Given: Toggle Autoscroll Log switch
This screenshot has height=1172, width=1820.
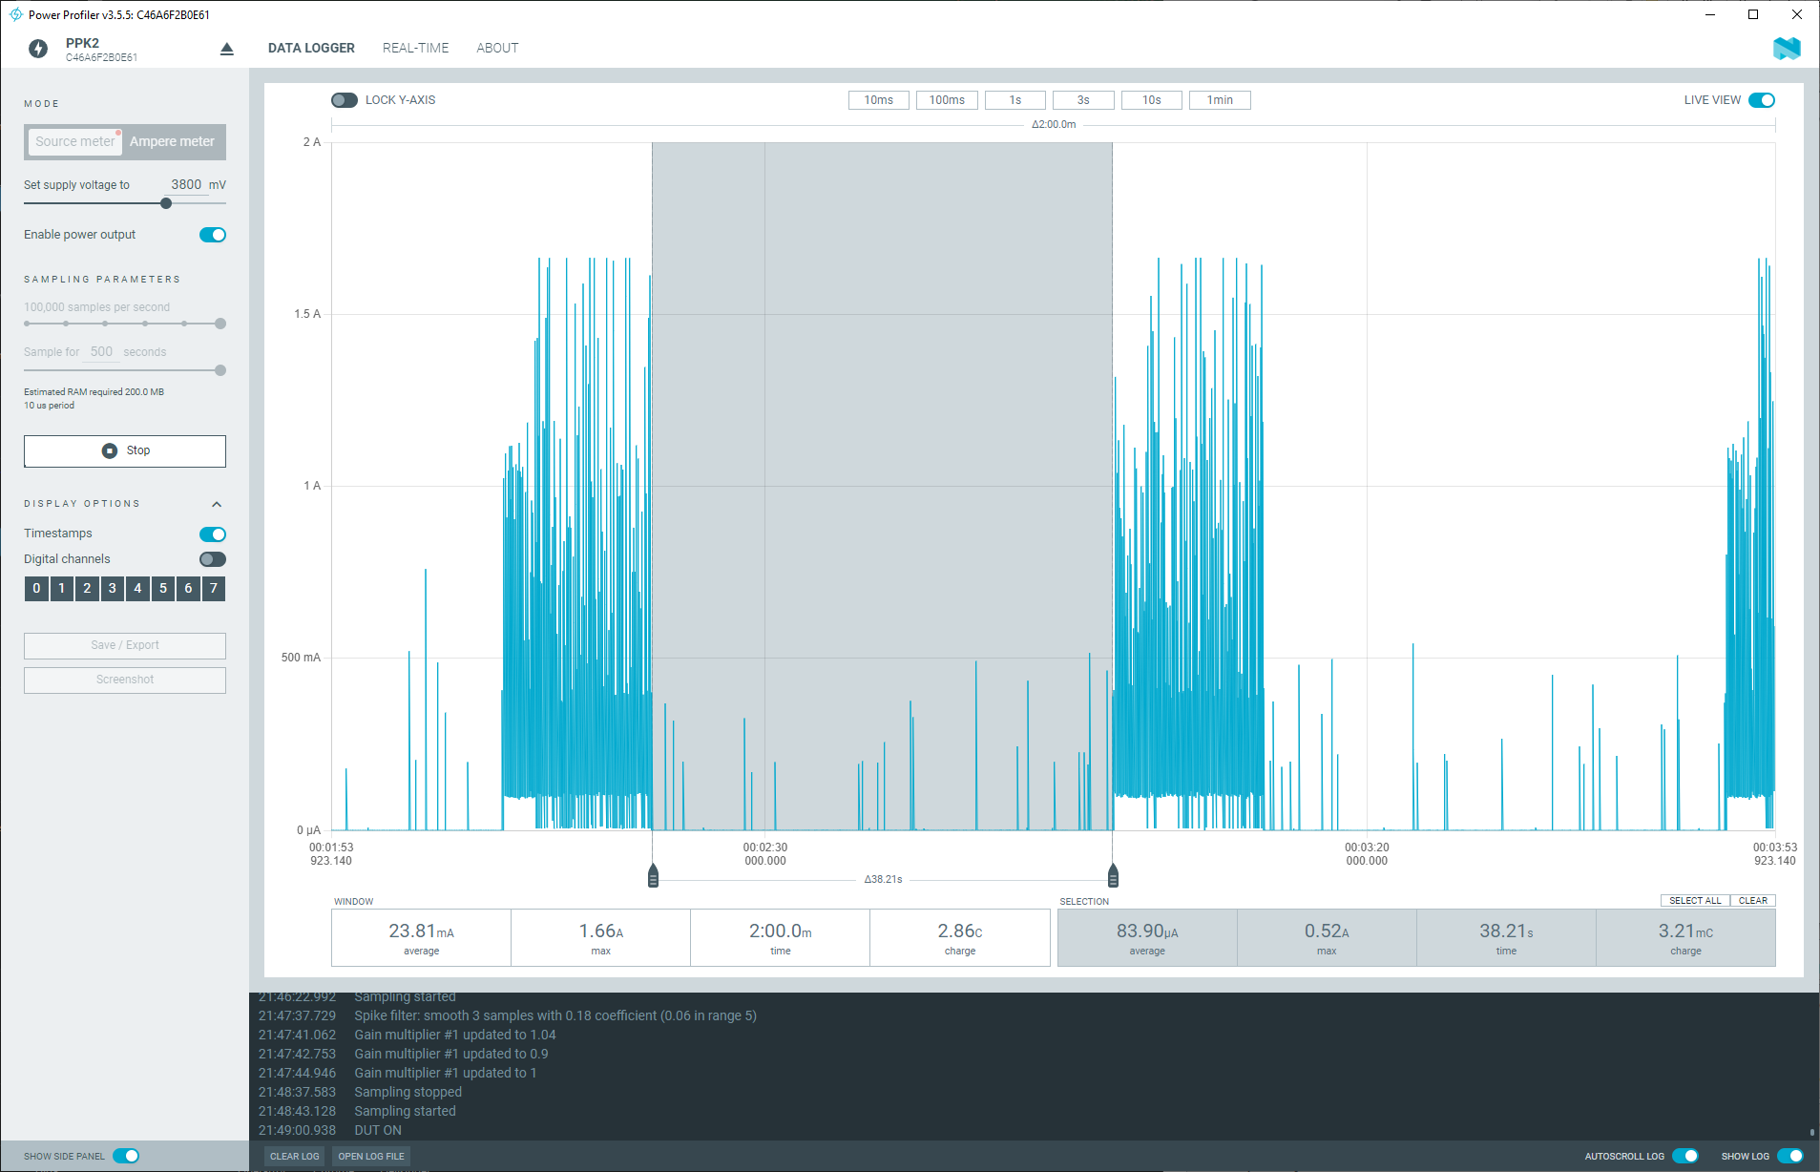Looking at the screenshot, I should [1685, 1156].
